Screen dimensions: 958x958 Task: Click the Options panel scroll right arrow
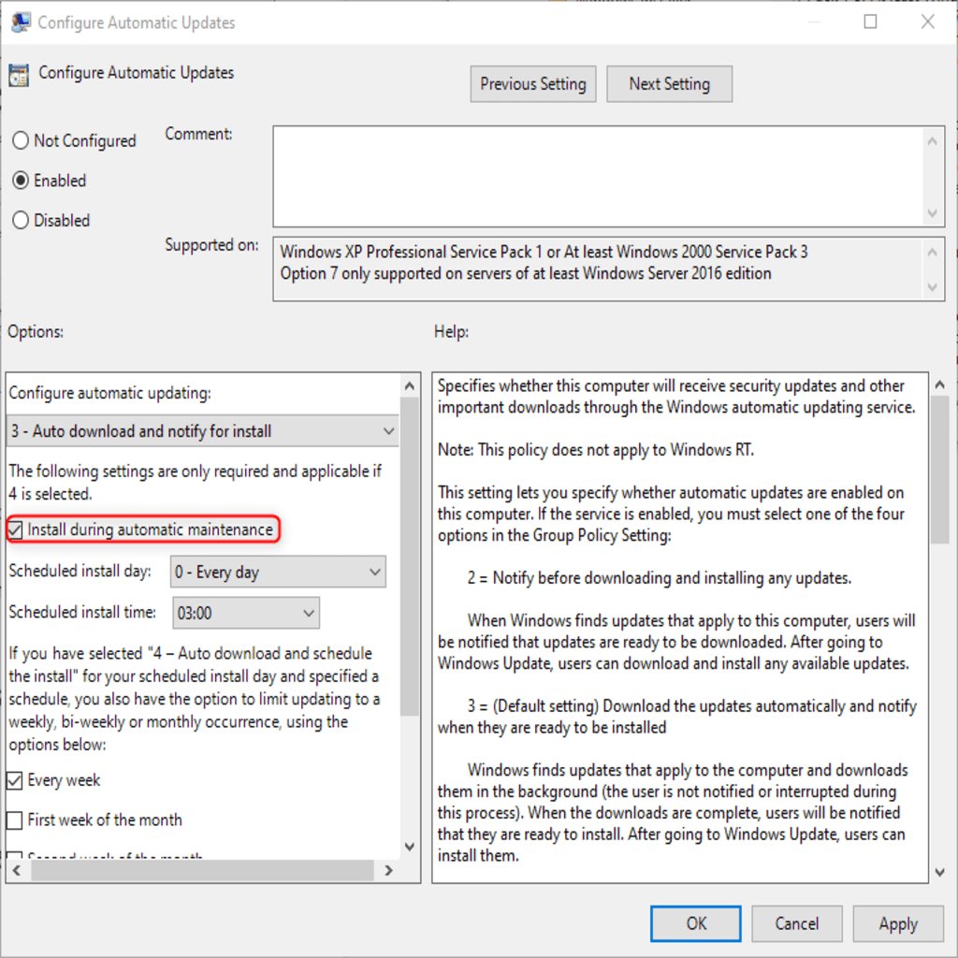[x=388, y=870]
